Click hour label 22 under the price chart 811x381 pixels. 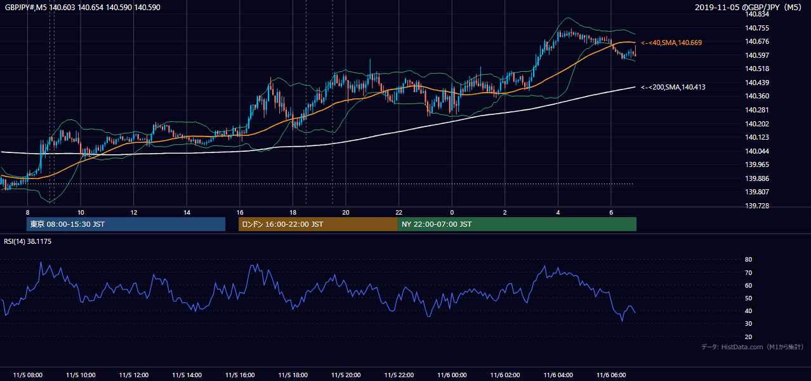point(399,212)
